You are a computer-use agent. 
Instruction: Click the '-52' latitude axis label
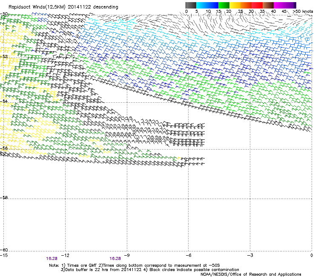tap(4, 57)
